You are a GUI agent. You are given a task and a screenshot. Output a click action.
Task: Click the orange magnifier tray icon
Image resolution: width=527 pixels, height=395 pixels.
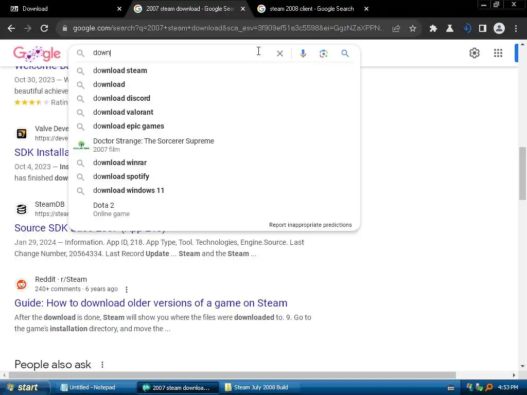click(x=489, y=387)
